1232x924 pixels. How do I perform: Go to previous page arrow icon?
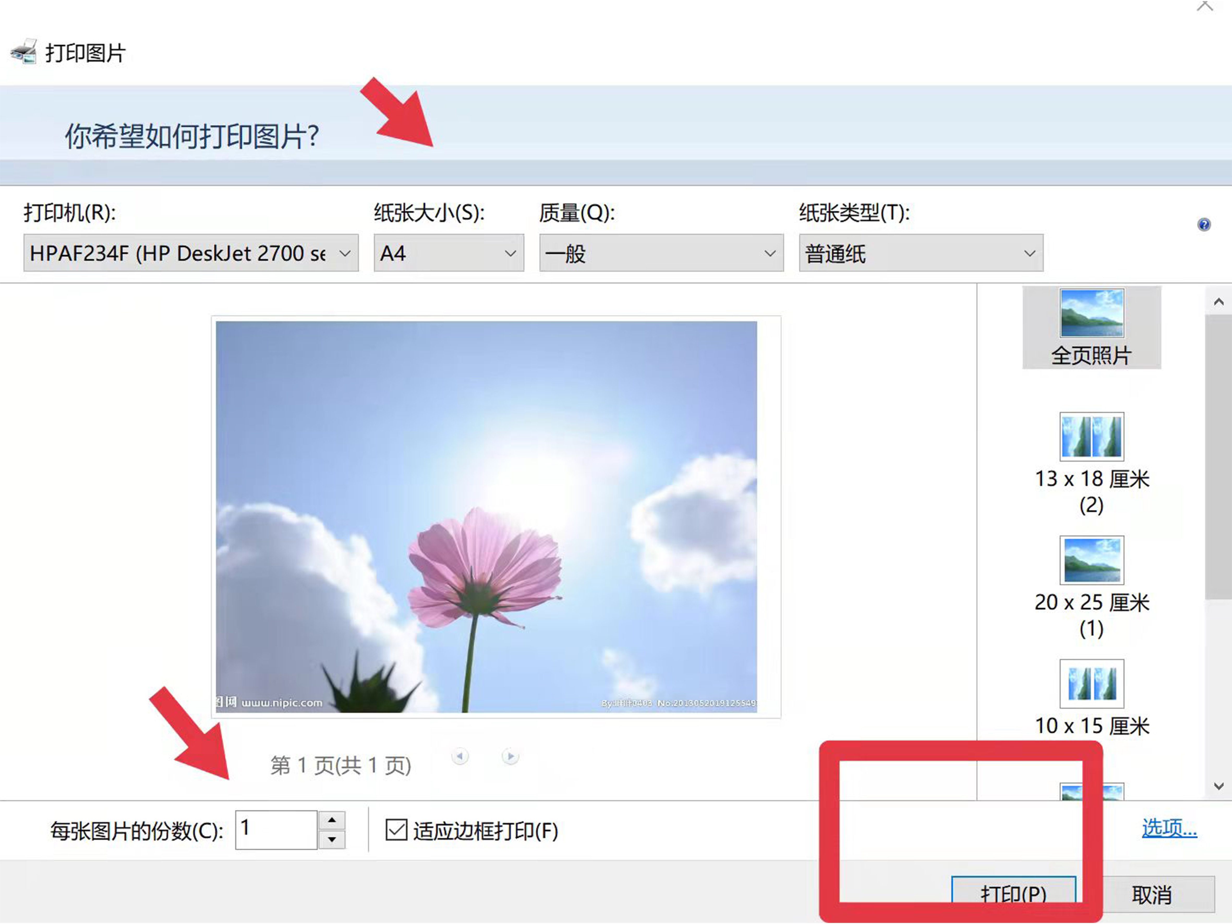pos(460,756)
